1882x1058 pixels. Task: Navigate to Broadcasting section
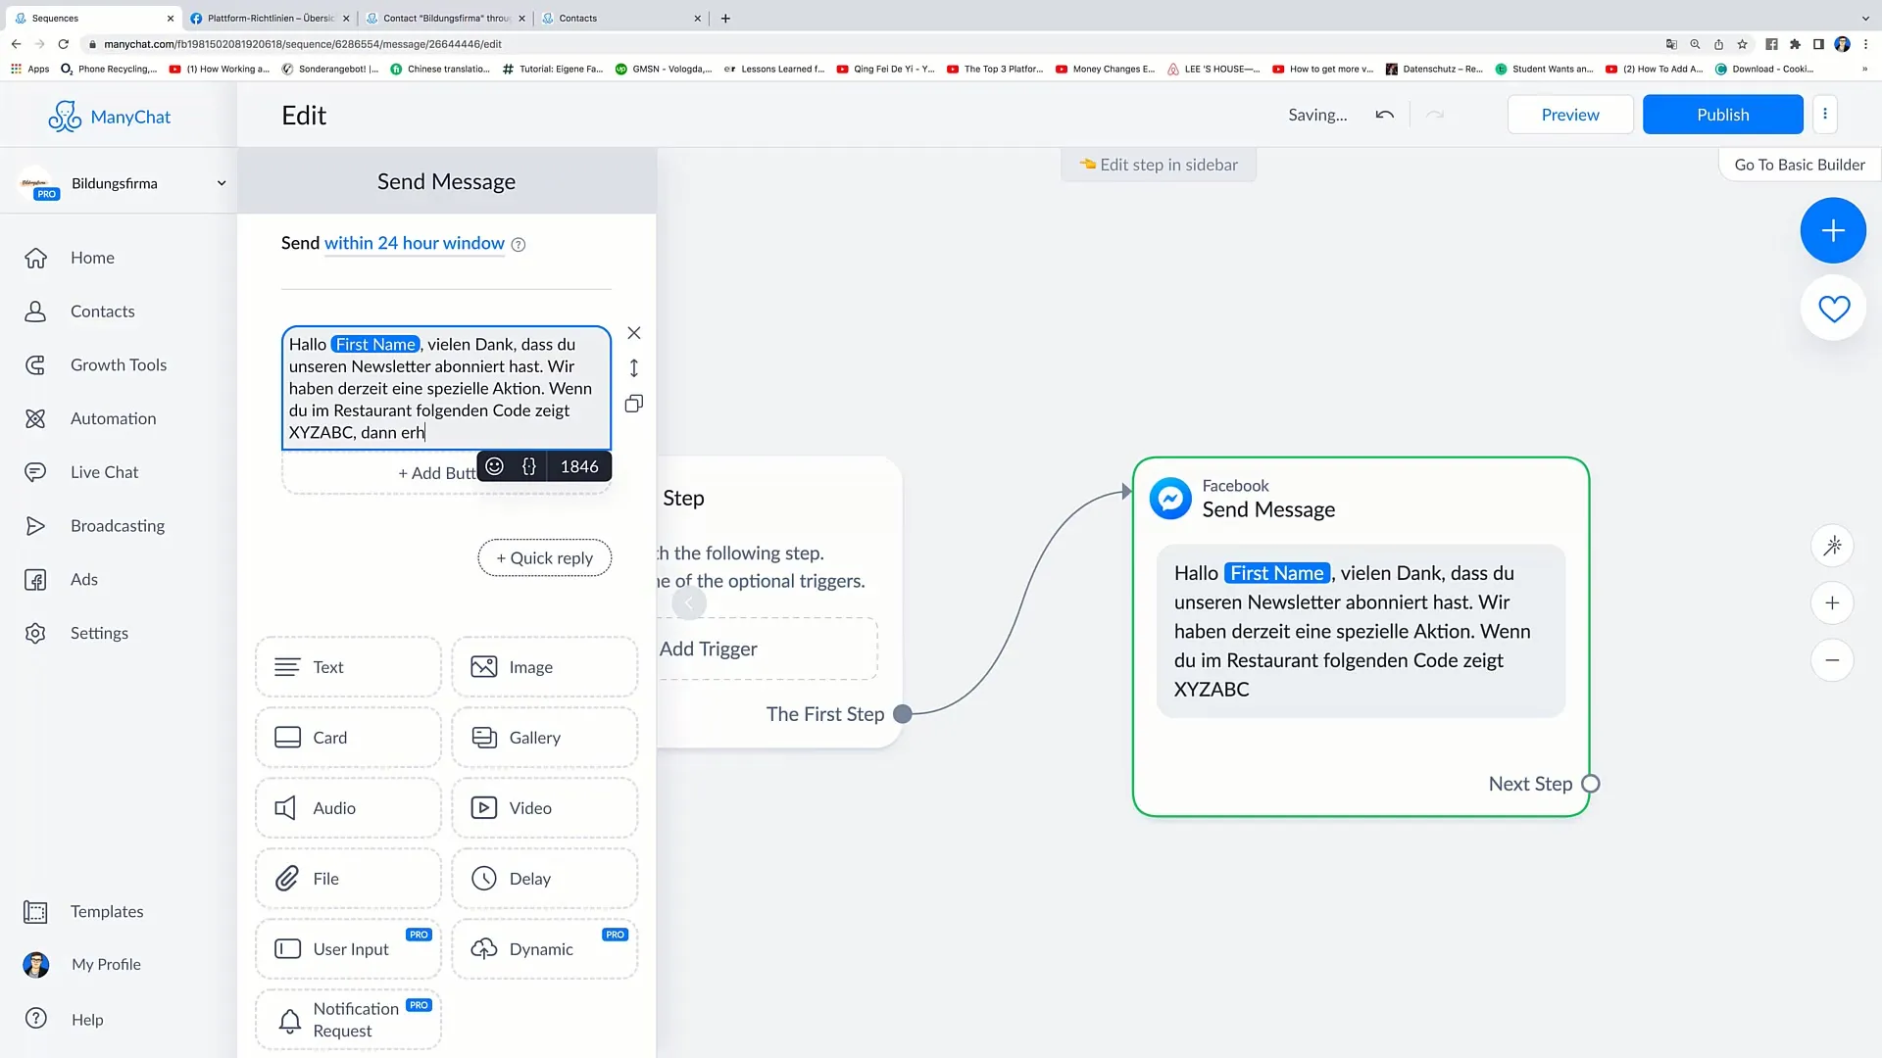[118, 526]
